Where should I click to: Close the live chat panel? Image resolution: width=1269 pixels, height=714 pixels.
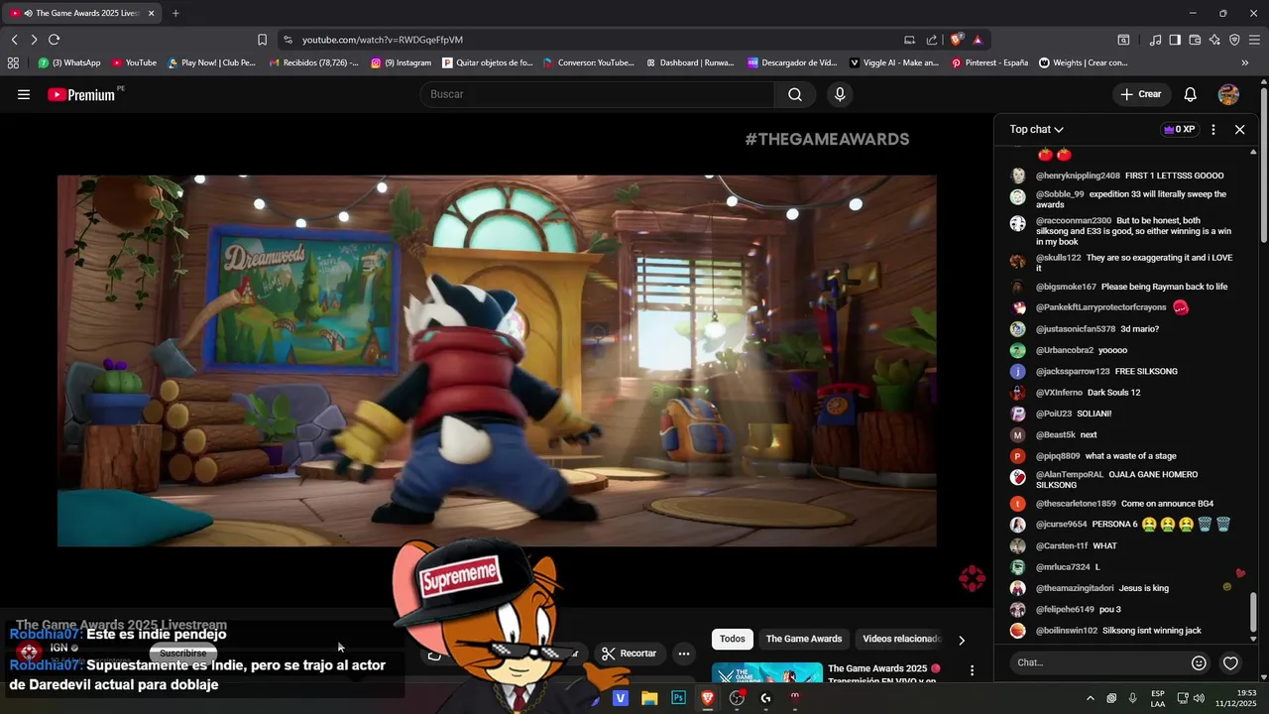click(x=1239, y=129)
